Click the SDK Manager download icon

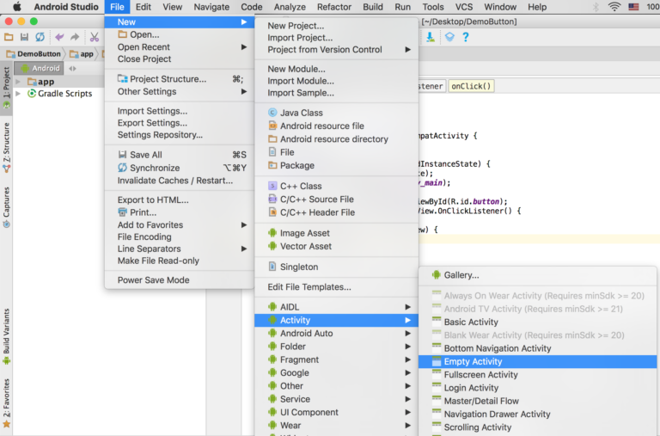pyautogui.click(x=431, y=37)
